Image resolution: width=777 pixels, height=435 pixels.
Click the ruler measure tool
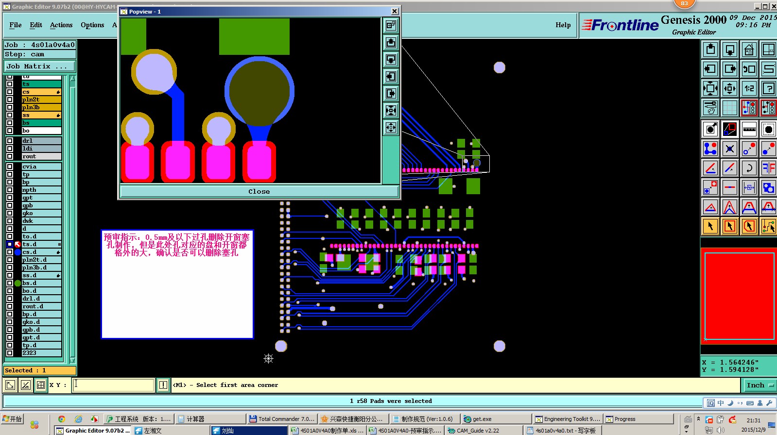point(749,129)
